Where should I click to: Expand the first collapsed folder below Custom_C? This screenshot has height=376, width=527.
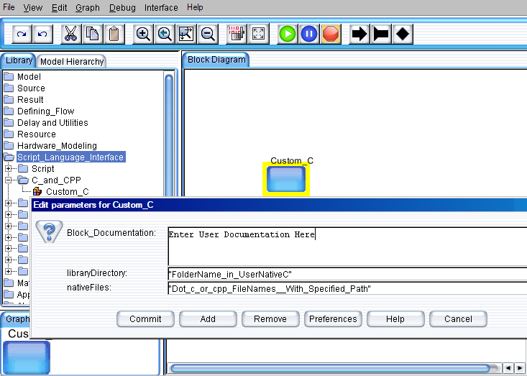coord(9,203)
